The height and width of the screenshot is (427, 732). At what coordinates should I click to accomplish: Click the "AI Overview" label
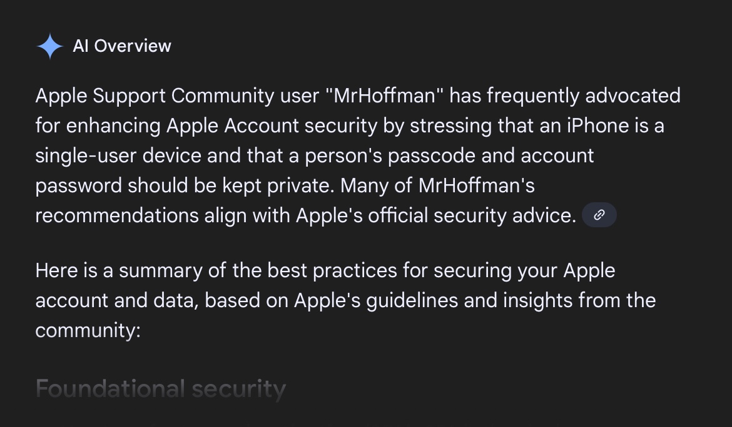121,46
